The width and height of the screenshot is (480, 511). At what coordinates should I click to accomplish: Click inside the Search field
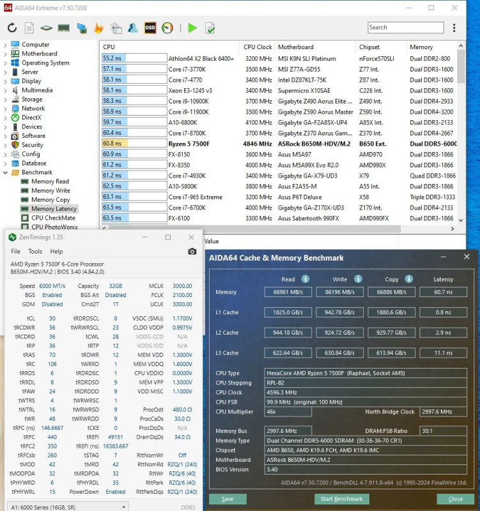point(406,27)
